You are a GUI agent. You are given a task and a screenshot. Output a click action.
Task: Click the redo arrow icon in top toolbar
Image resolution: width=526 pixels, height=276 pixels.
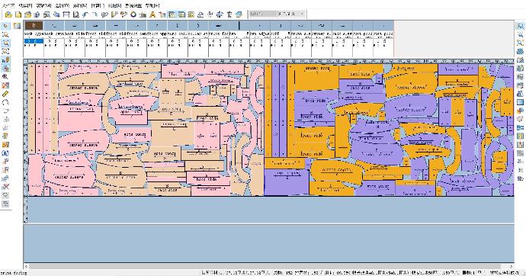click(x=95, y=14)
